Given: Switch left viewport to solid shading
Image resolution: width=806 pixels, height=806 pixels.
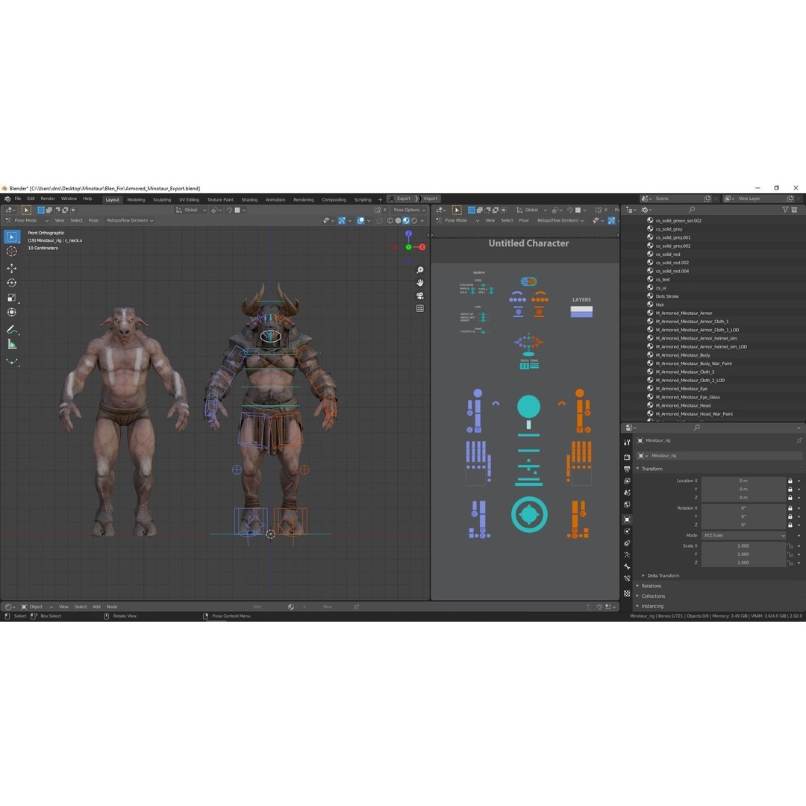Looking at the screenshot, I should point(398,220).
